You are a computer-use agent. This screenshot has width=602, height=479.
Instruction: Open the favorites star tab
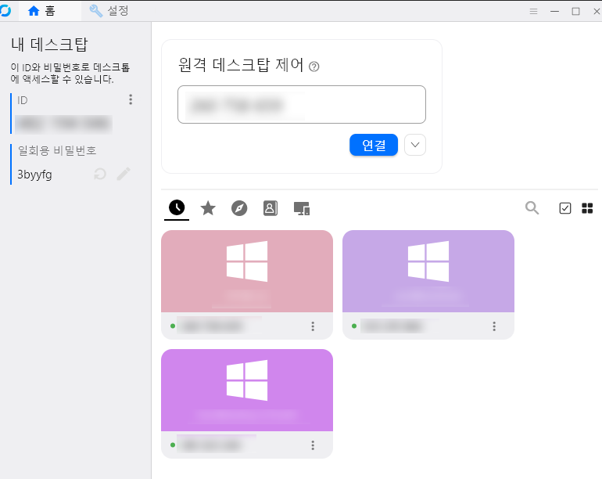click(208, 207)
